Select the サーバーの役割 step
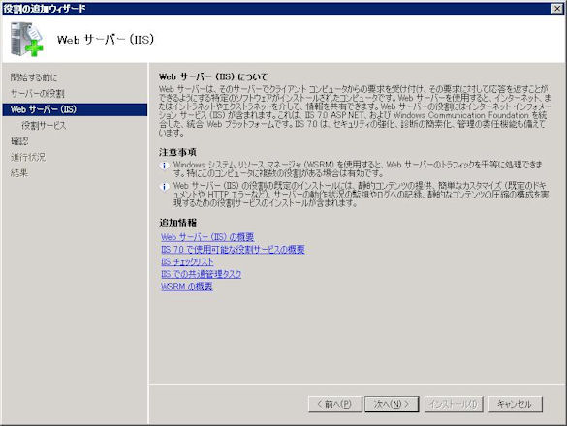Viewport: 567px width, 426px height. tap(37, 93)
